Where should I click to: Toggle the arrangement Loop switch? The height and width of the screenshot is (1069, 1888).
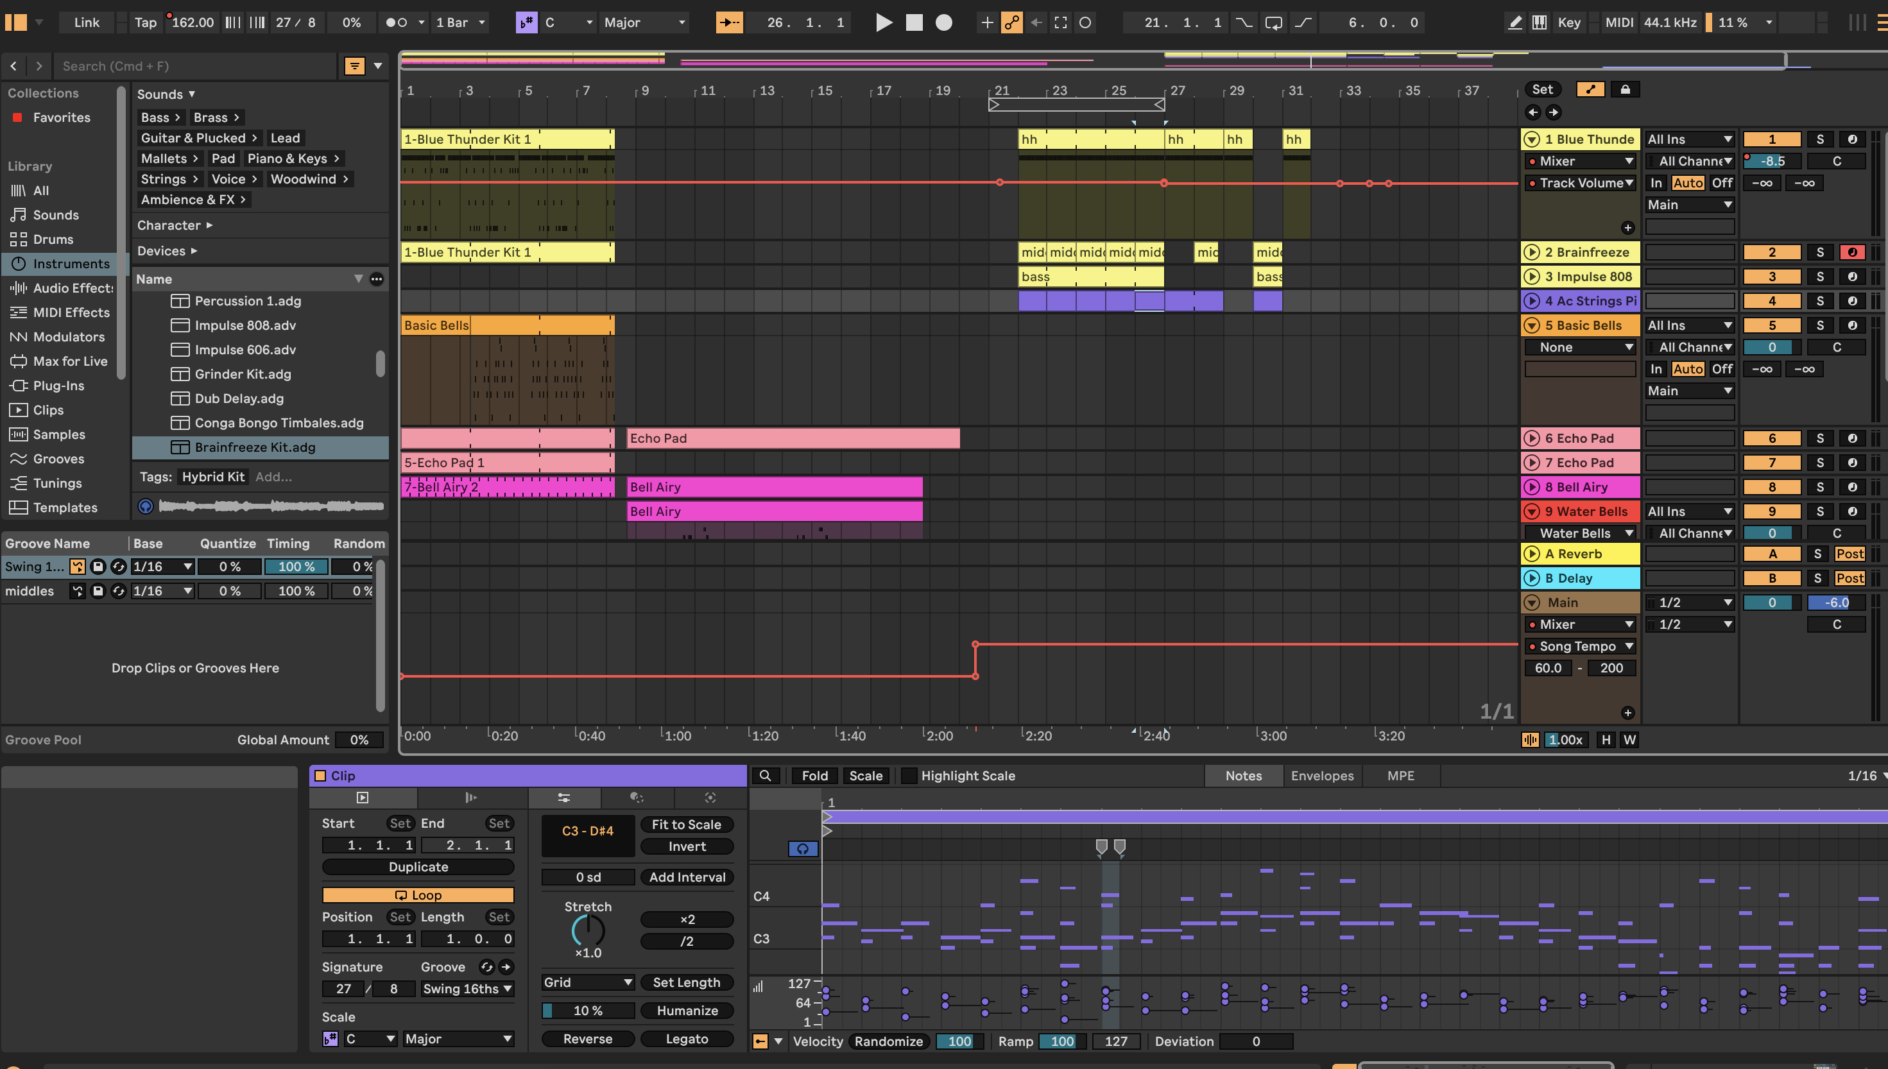1274,22
